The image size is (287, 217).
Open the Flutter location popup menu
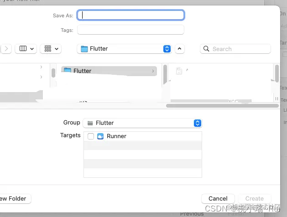(x=124, y=49)
